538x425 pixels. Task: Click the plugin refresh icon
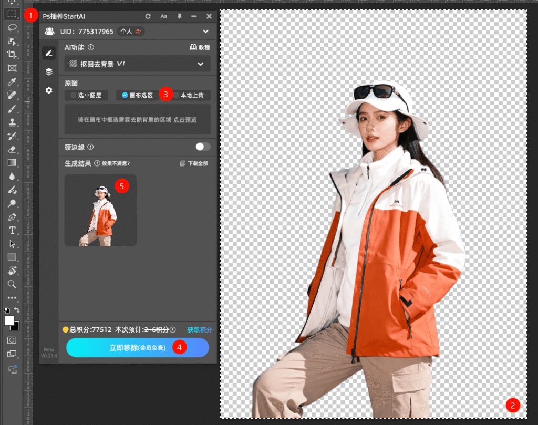tap(148, 17)
